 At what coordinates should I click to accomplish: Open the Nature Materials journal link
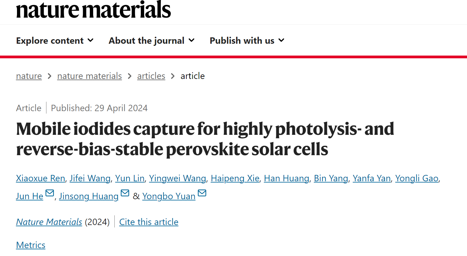point(49,222)
